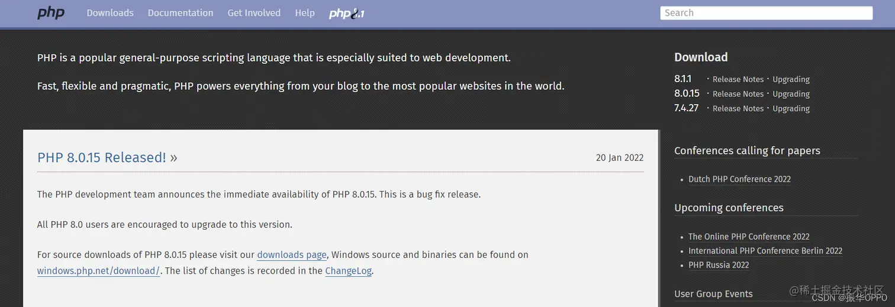Open the Help menu

305,12
